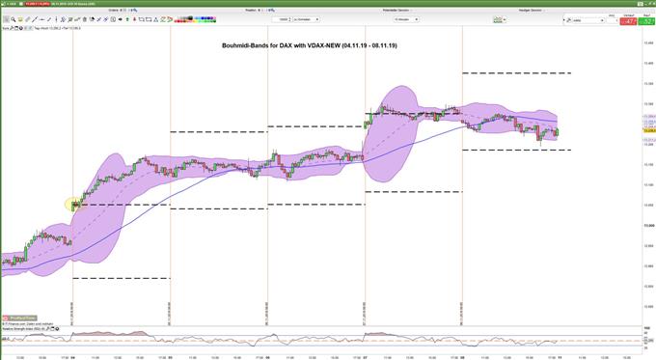Viewport: 656px width, 360px height.
Task: Choose the triangle drawing tool
Action: [155, 19]
